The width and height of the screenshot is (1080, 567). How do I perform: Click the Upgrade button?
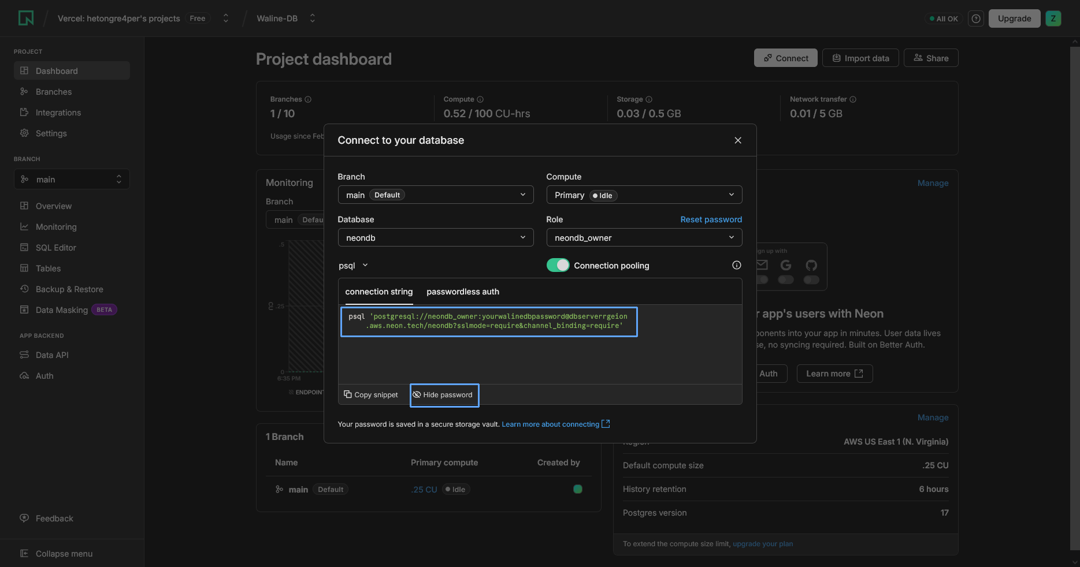point(1014,18)
